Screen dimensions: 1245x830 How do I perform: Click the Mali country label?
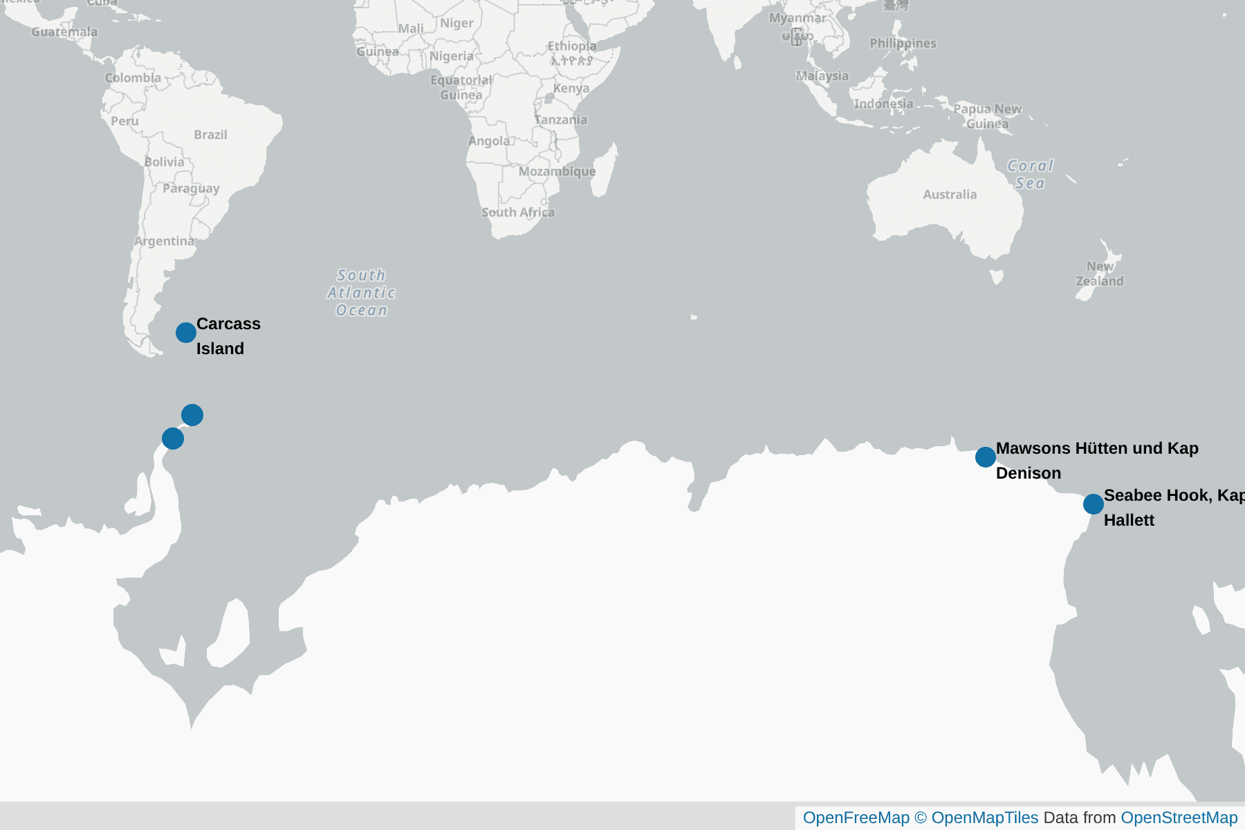[x=411, y=28]
